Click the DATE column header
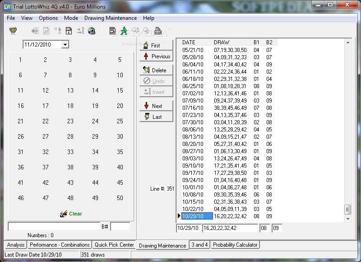Image resolution: width=361 pixels, height=262 pixels. point(189,42)
